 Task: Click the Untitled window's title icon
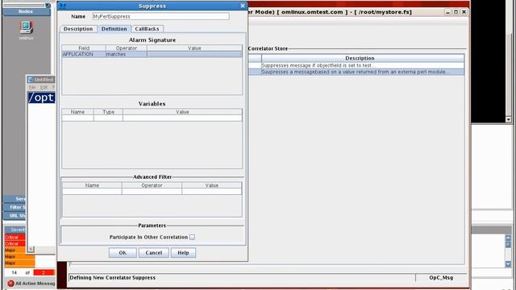pos(31,80)
